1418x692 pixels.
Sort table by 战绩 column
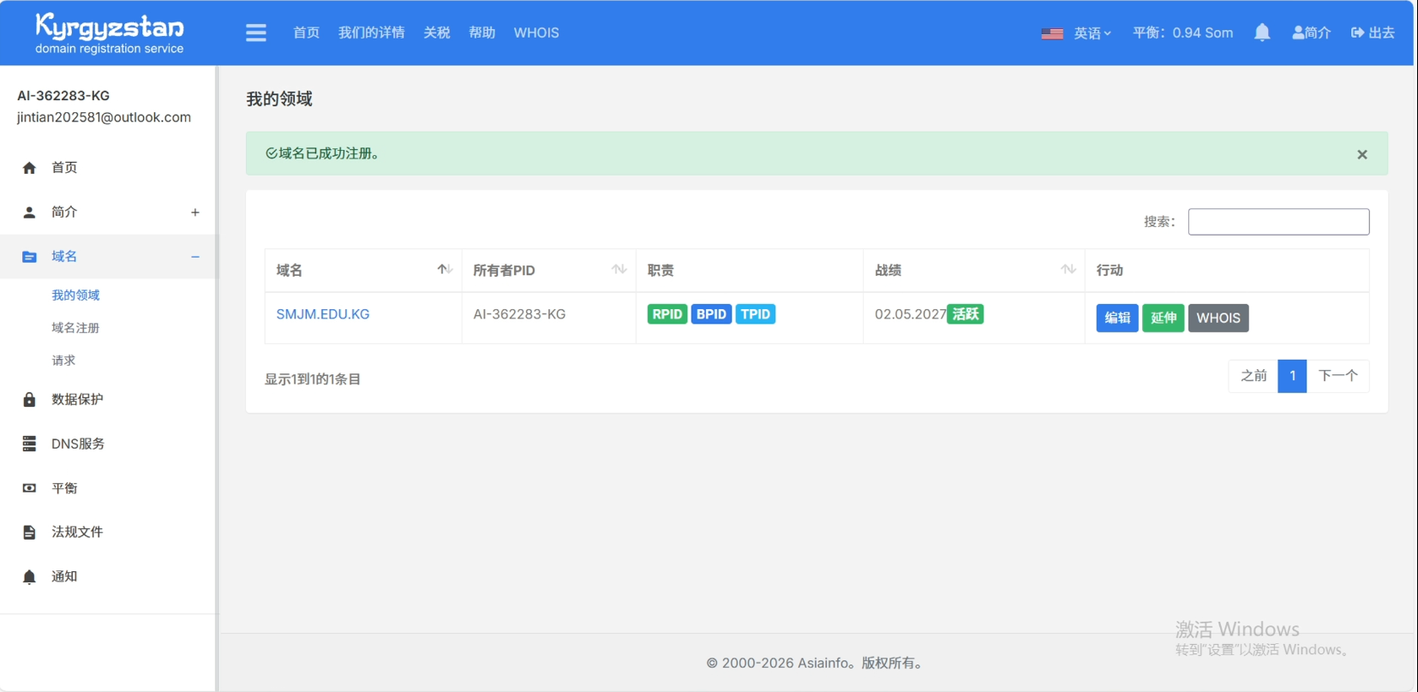tap(1068, 270)
